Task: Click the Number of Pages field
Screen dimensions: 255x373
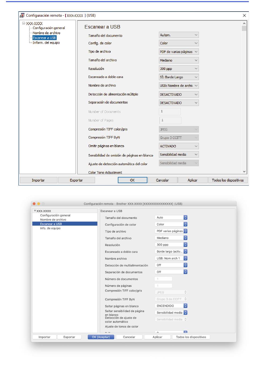Action: (170, 120)
